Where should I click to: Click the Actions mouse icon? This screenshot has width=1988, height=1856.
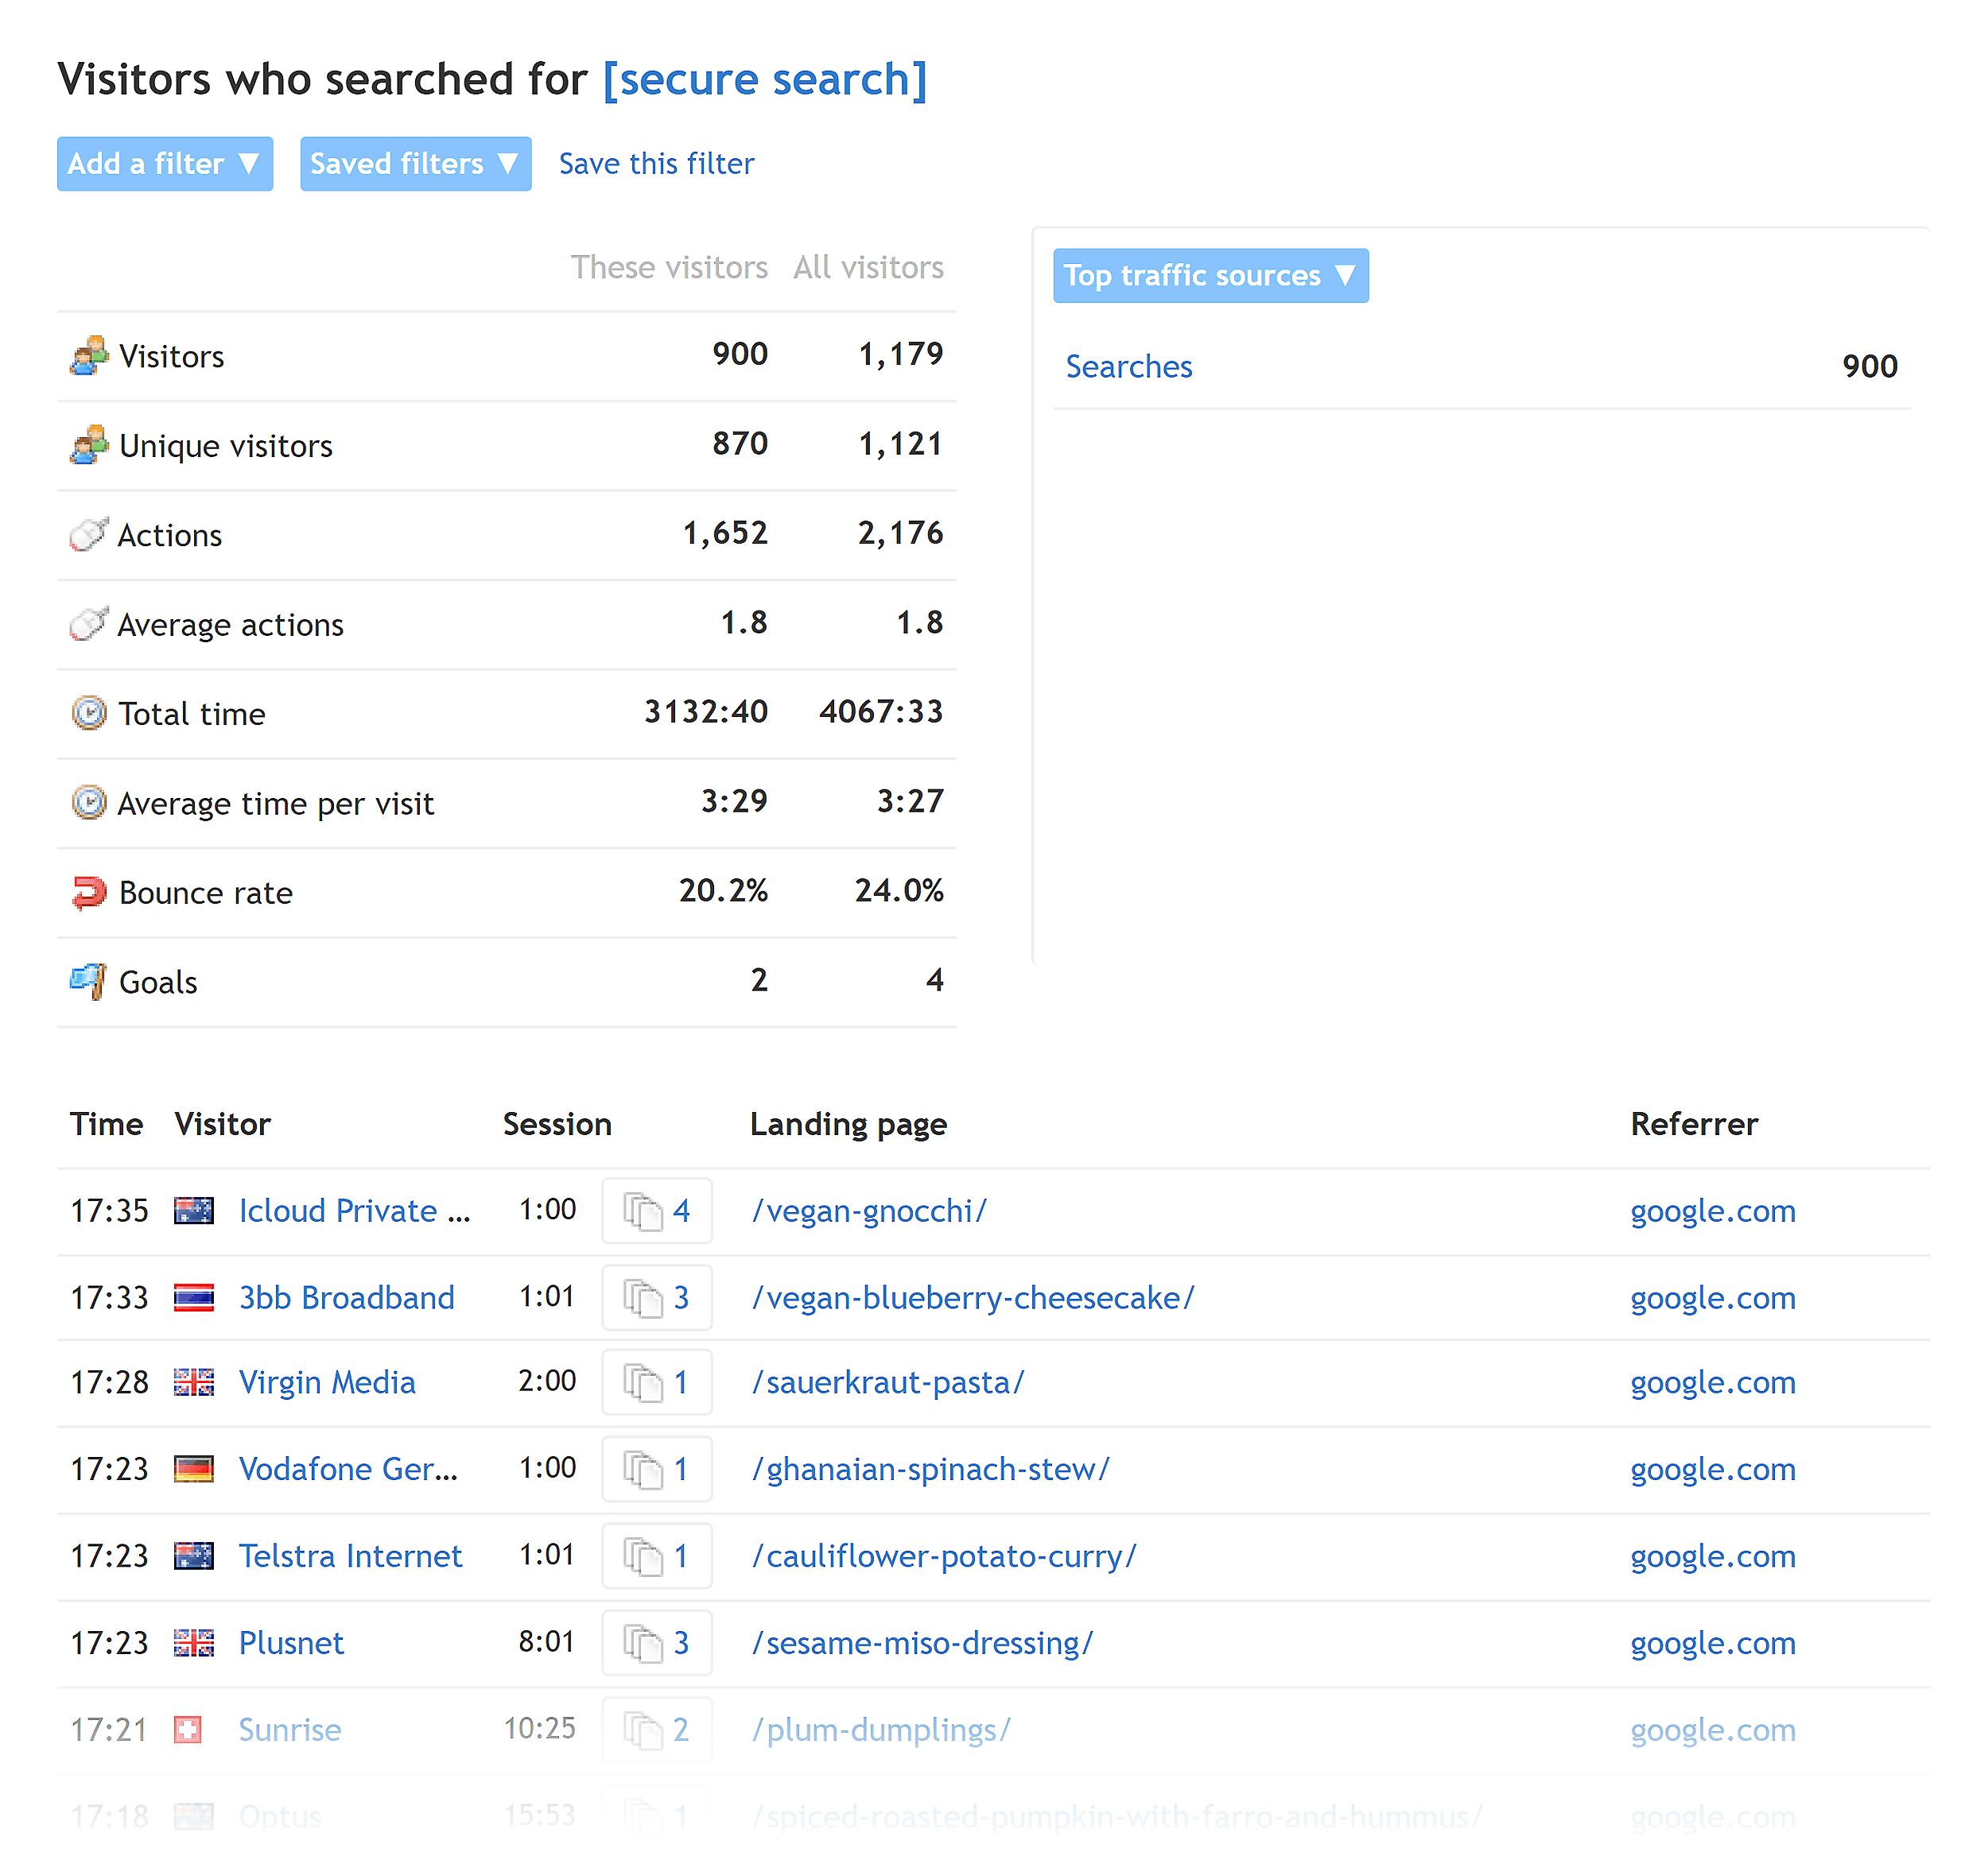click(x=89, y=533)
